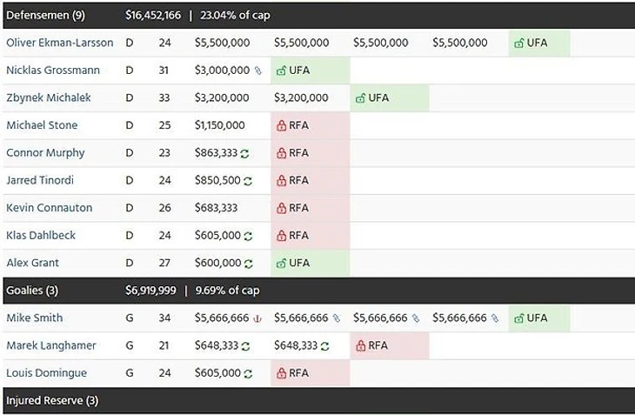635x415 pixels.
Task: Click green unlock icon in Alex Grant's UFA cell
Action: pos(281,263)
